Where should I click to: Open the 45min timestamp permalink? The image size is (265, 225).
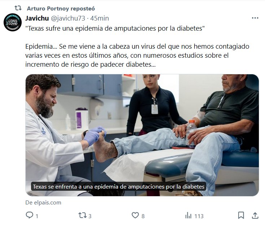pos(100,18)
